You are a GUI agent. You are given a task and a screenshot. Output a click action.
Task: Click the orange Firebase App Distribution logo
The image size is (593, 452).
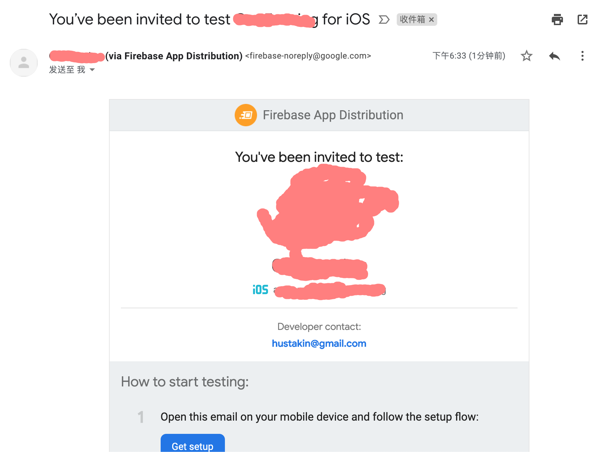point(246,115)
